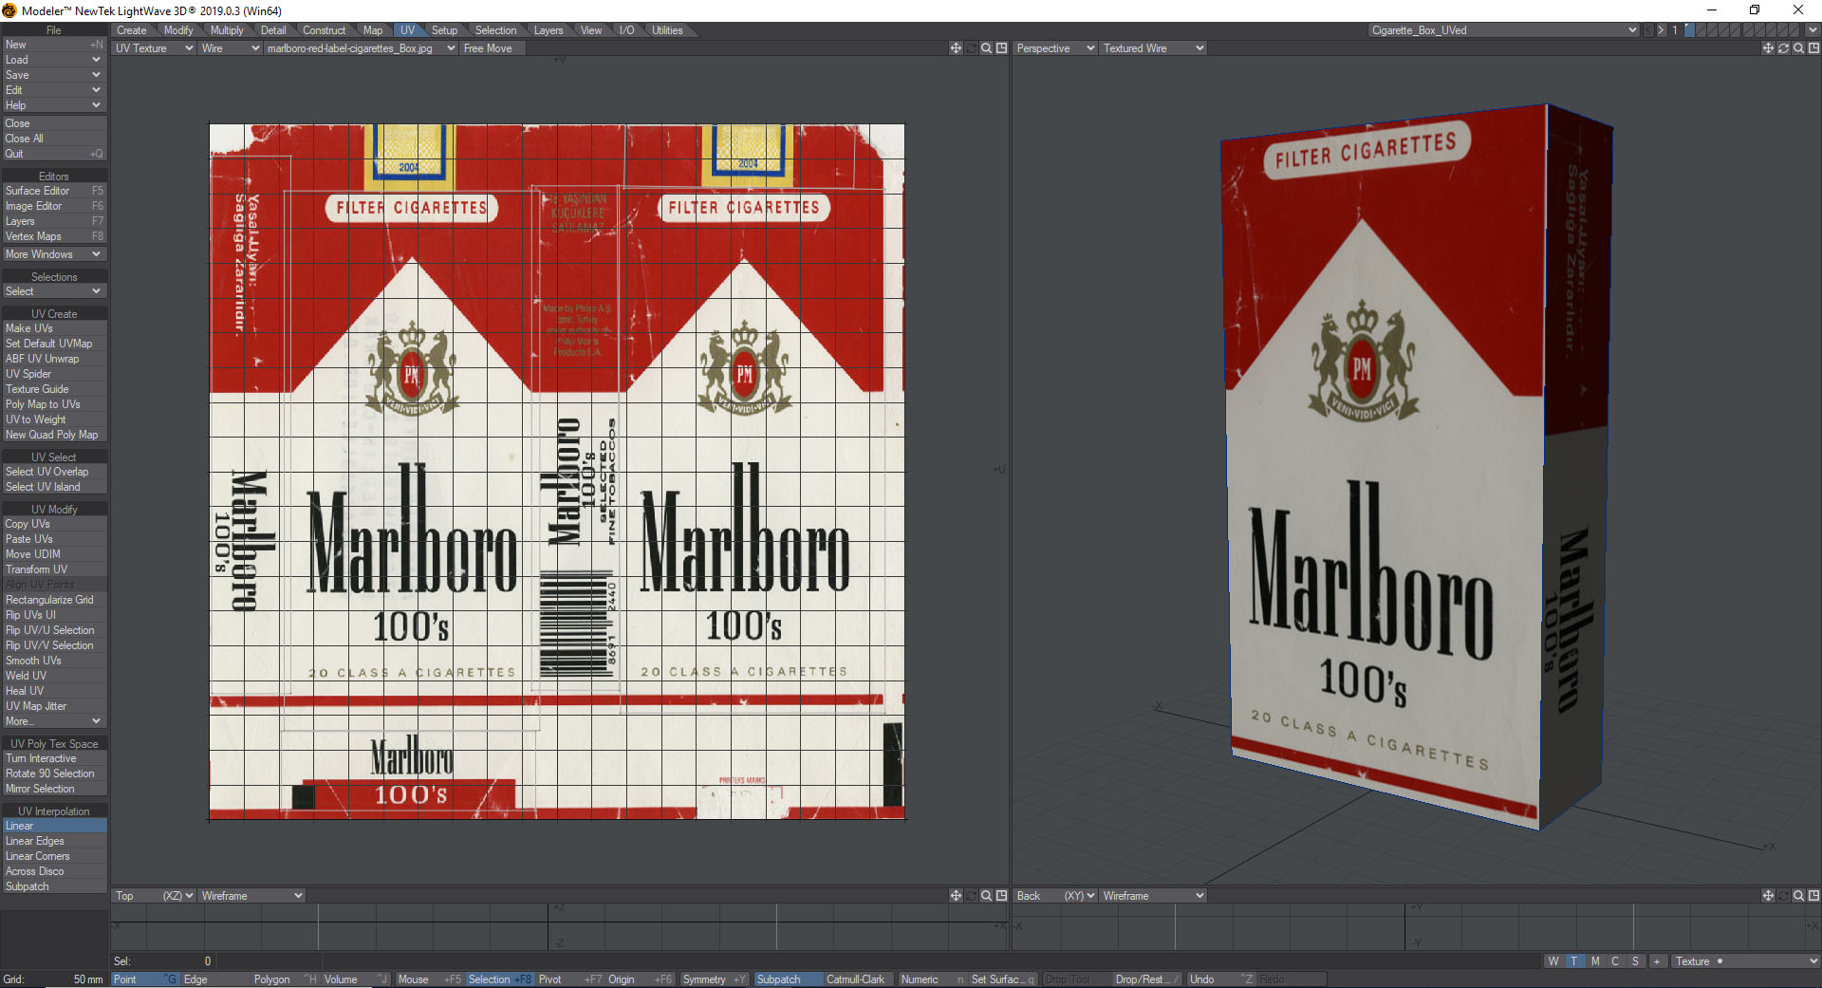Switch to the Layers tab
Image resolution: width=1822 pixels, height=988 pixels.
tap(548, 30)
